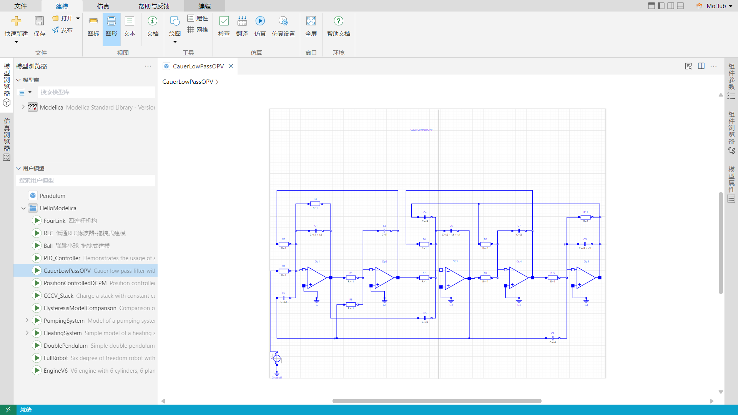Expand the Modelica library node
Image resolution: width=738 pixels, height=415 pixels.
tap(23, 107)
